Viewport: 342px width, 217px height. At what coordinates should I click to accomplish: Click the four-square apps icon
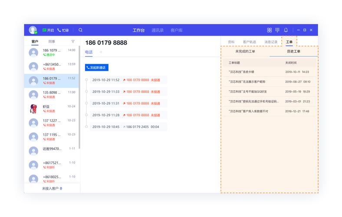[x=269, y=30]
